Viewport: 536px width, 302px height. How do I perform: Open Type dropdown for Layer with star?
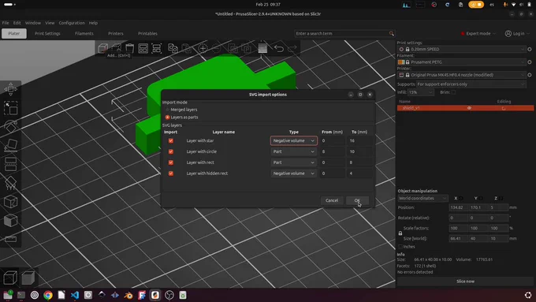[x=294, y=140]
